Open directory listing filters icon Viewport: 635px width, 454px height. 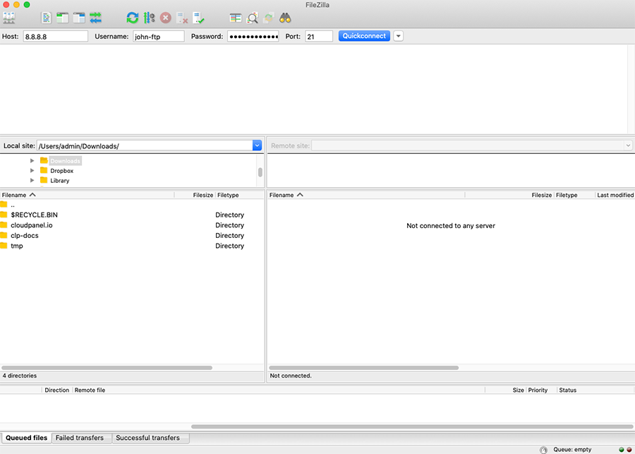click(235, 18)
